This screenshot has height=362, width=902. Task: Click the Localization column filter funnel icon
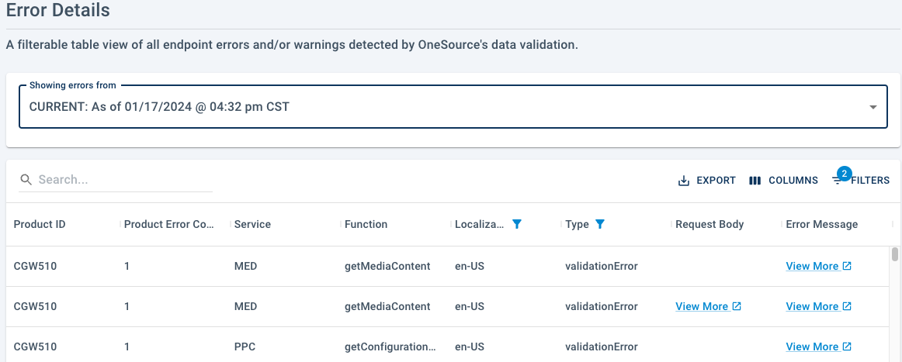(516, 224)
